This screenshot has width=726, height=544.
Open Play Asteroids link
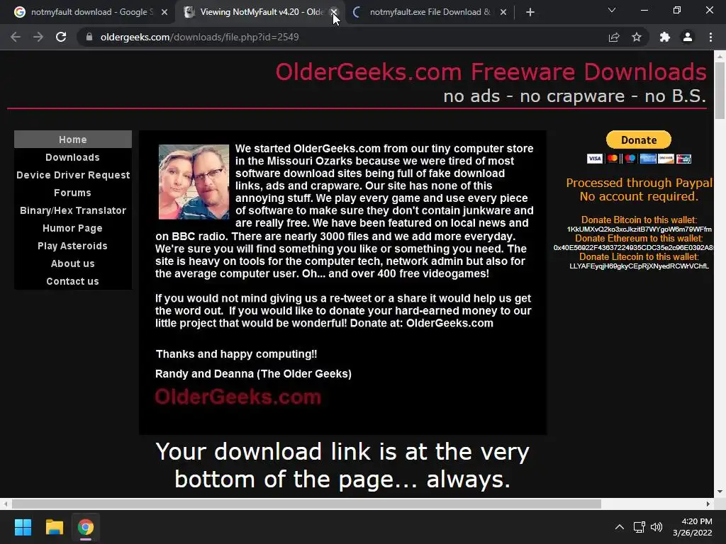[73, 246]
